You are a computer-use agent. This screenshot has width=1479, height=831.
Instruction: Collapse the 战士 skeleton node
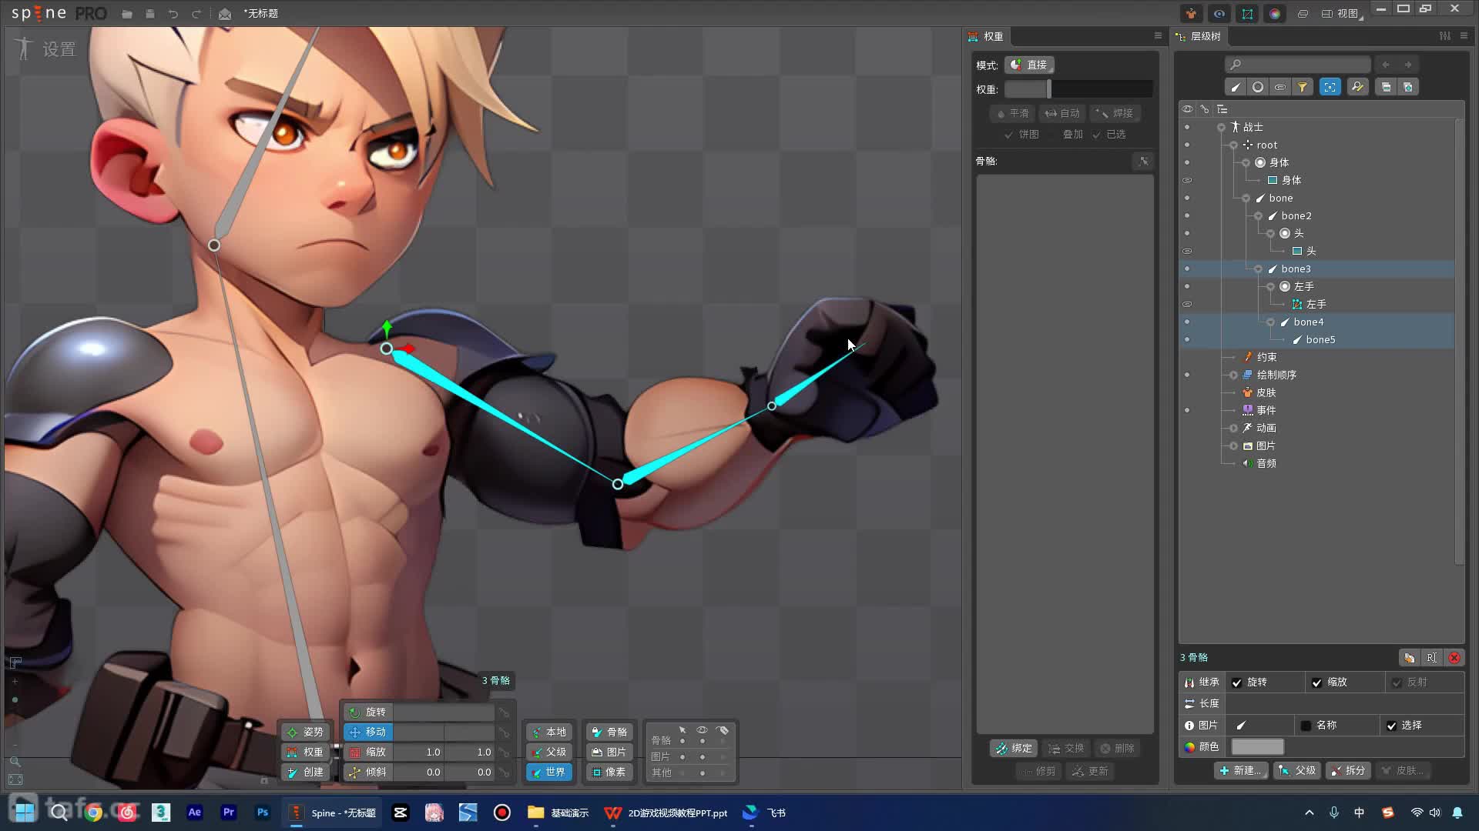point(1222,128)
